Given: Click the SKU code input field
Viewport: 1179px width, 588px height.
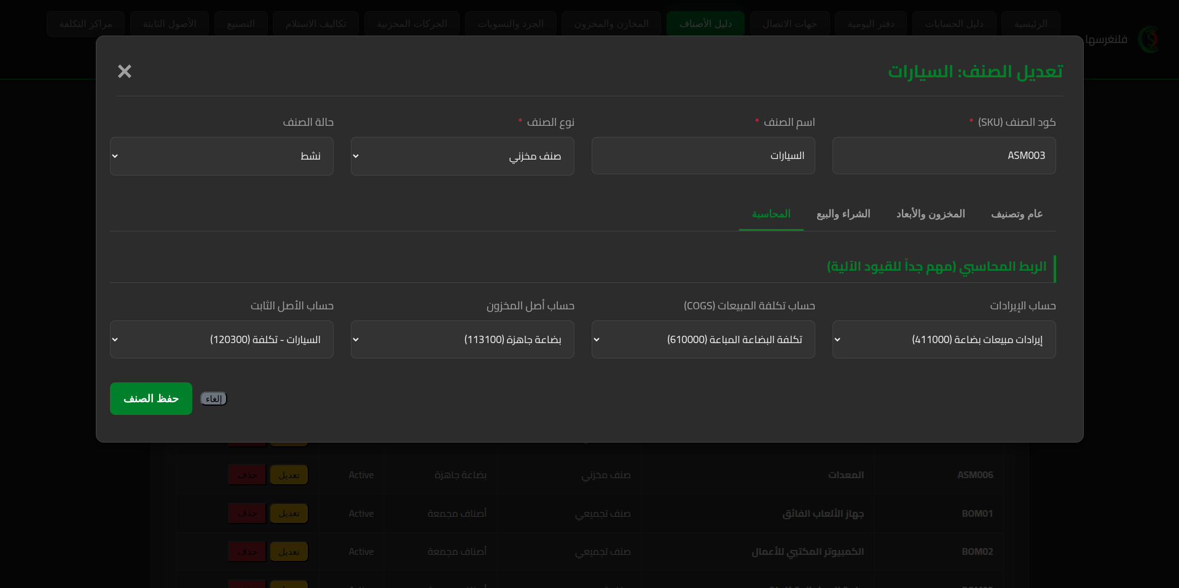Looking at the screenshot, I should 944,156.
